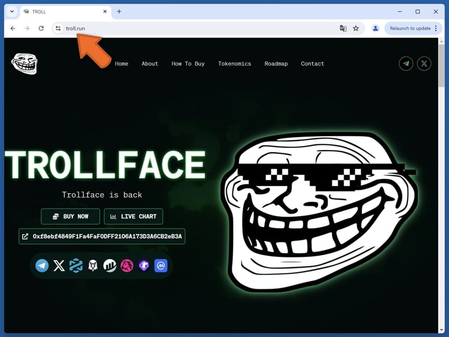Expand the tab search dropdown
The width and height of the screenshot is (449, 337).
[12, 11]
